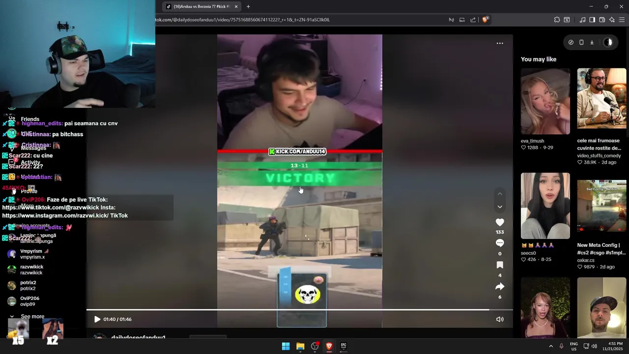Select the Anduu vs Bvcovia TikTok tab
Screen dimensions: 629x354
201,6
